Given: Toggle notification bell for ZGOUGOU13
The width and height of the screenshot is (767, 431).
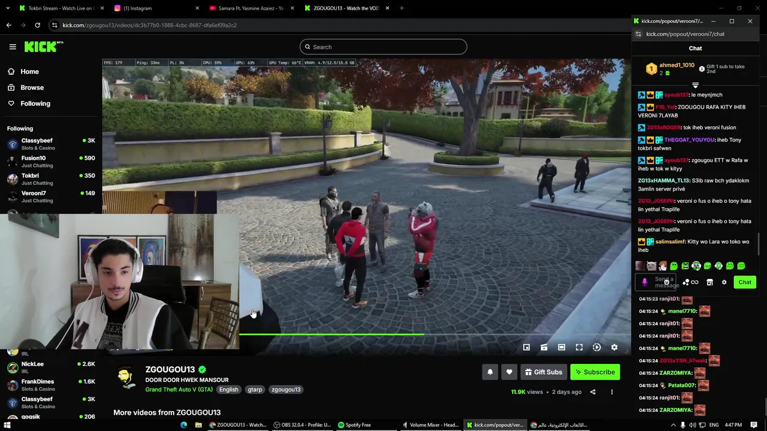Looking at the screenshot, I should click(x=490, y=372).
